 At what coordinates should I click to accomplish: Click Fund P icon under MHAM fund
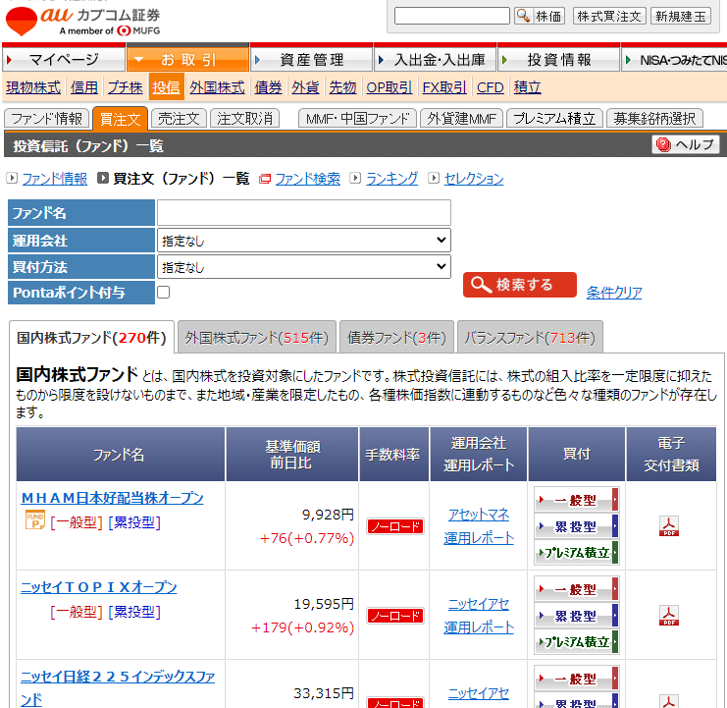pyautogui.click(x=34, y=519)
